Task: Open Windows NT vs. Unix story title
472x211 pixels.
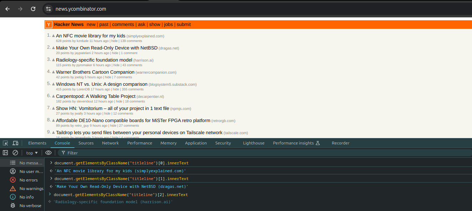Action: click(x=102, y=84)
